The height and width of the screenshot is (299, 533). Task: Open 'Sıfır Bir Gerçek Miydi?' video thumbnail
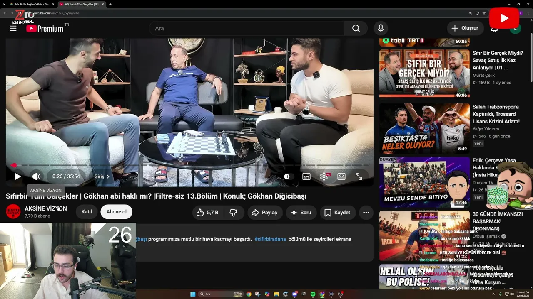(x=424, y=74)
